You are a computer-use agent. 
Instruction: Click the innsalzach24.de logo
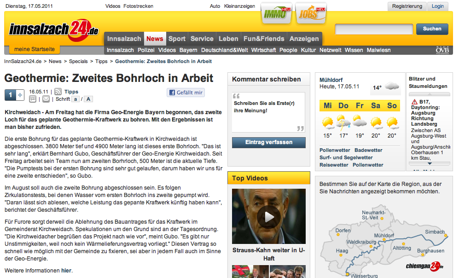[53, 30]
